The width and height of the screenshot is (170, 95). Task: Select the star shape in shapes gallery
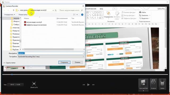pos(100,18)
